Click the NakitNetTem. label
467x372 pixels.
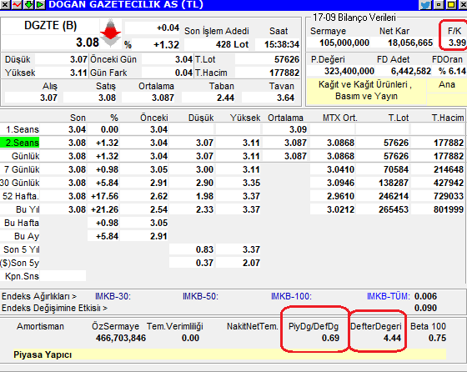point(252,326)
